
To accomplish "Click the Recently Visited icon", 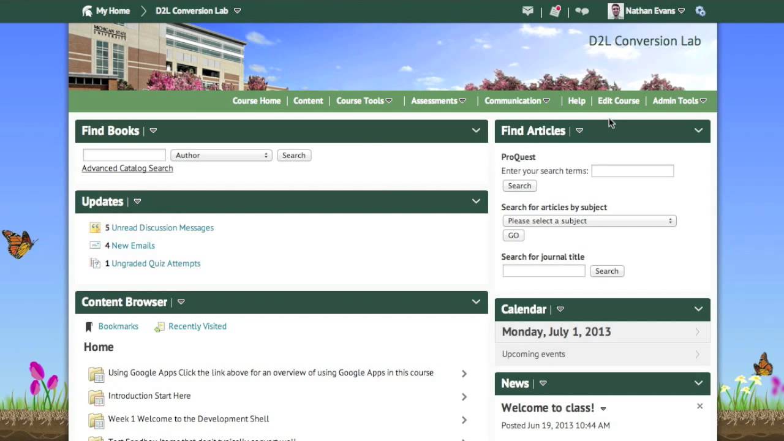I will (x=159, y=327).
